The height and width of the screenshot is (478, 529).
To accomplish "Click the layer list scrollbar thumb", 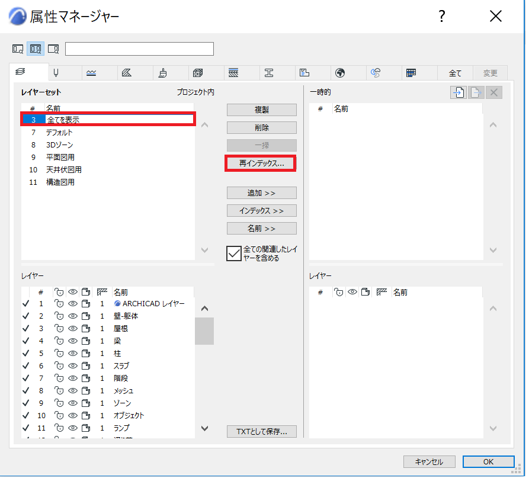I will pos(204,331).
